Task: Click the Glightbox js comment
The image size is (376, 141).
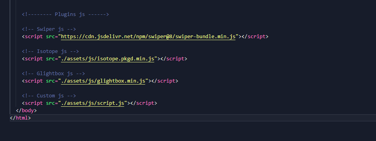Action: point(54,74)
